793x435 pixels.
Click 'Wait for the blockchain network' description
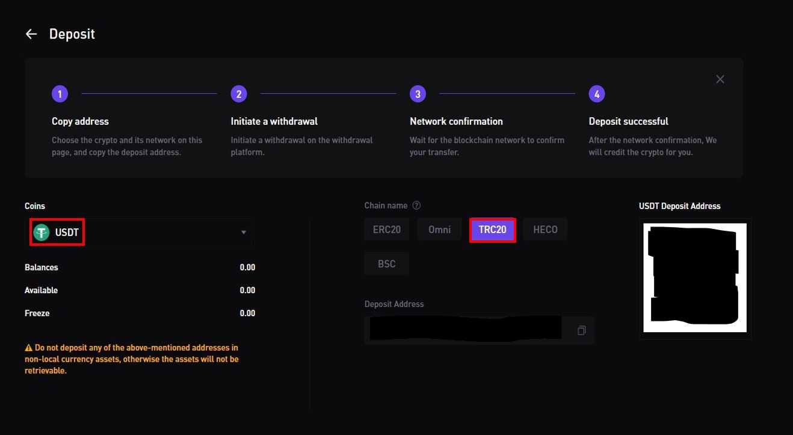point(487,146)
